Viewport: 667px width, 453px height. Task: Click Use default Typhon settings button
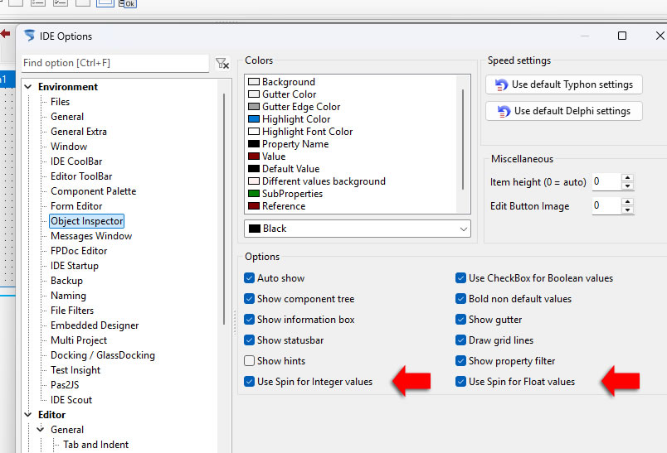pyautogui.click(x=564, y=84)
